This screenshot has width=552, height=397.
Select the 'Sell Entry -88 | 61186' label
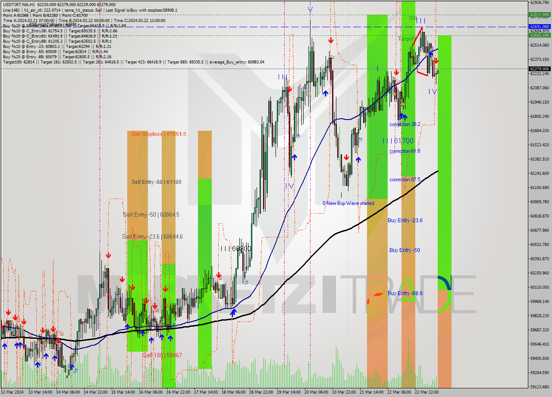pyautogui.click(x=157, y=182)
